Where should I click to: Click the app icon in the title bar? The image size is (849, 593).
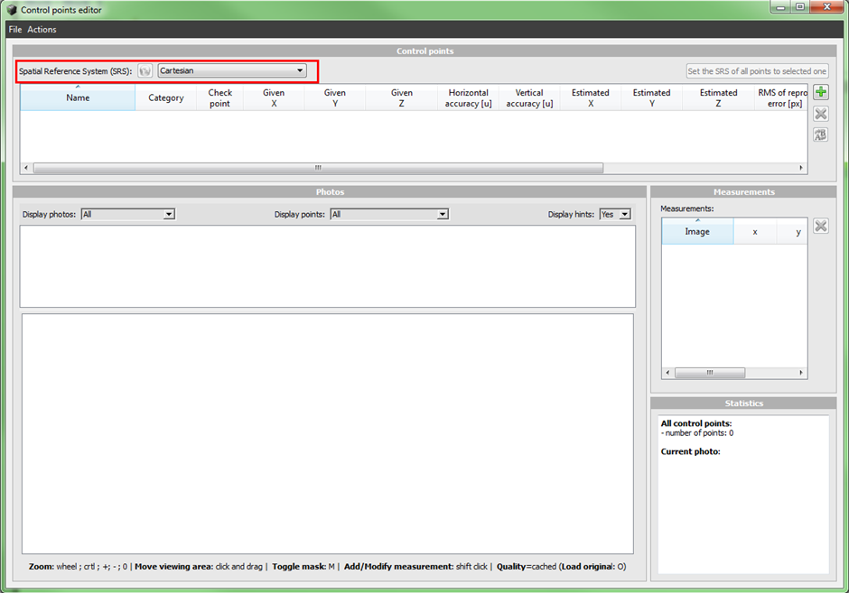[x=12, y=10]
